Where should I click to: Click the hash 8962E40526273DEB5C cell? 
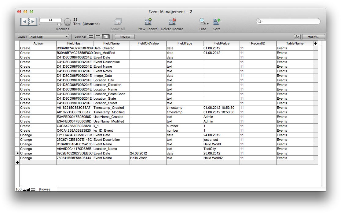point(75,153)
